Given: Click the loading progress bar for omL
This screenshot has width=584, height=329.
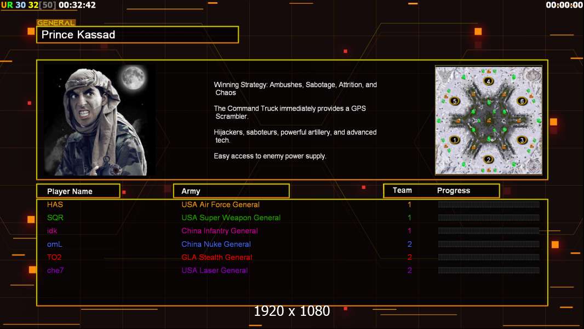Looking at the screenshot, I should tap(489, 244).
